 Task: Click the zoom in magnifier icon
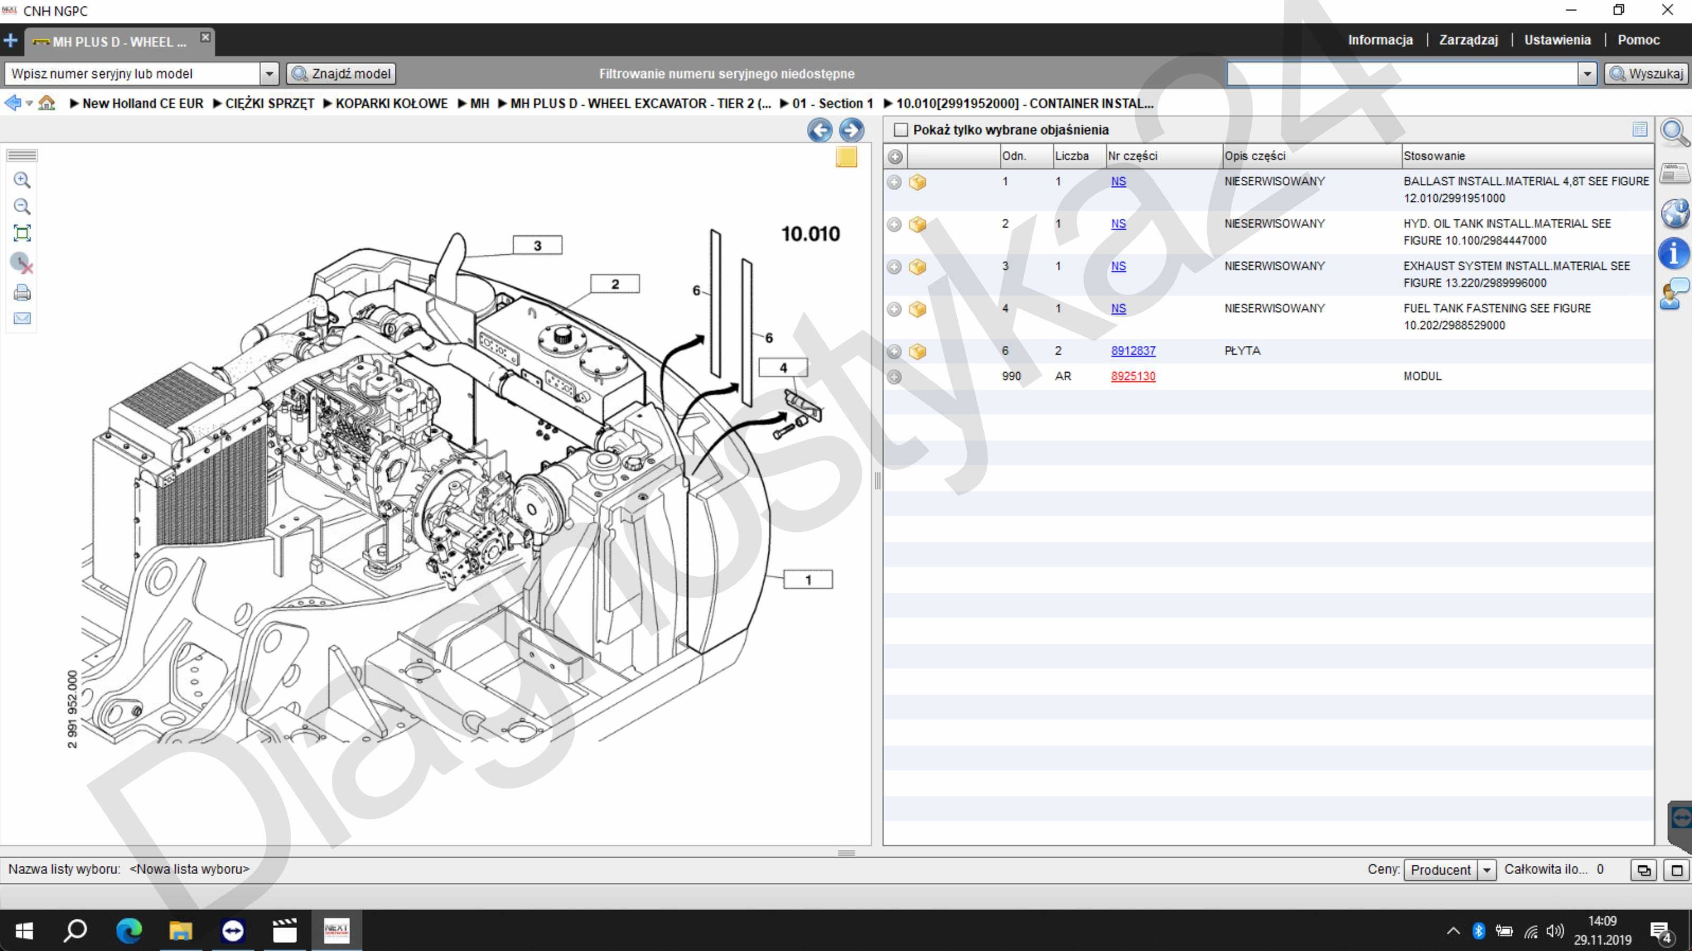point(22,180)
